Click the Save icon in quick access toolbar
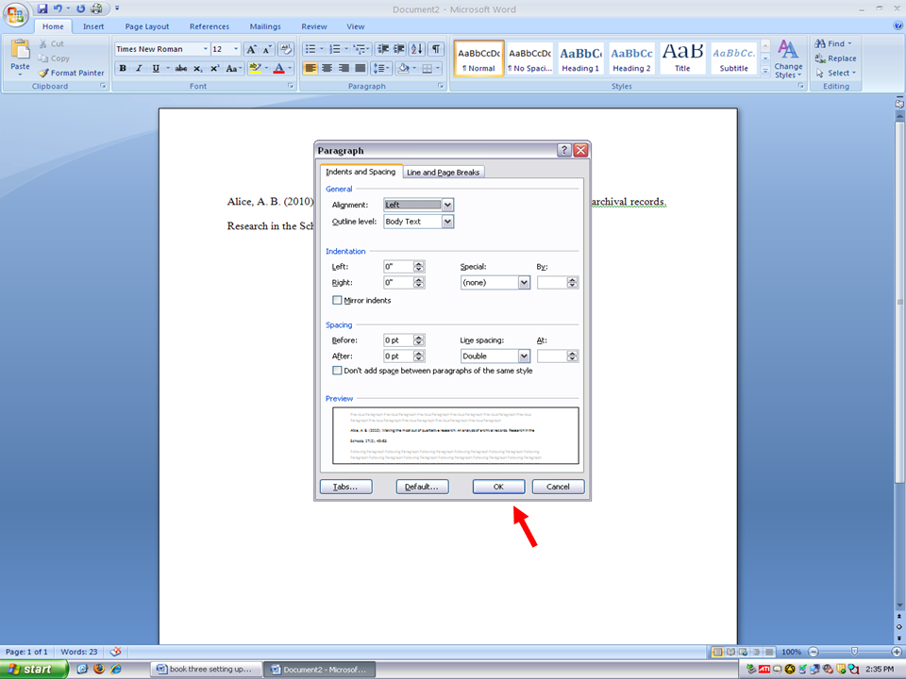 (x=42, y=8)
